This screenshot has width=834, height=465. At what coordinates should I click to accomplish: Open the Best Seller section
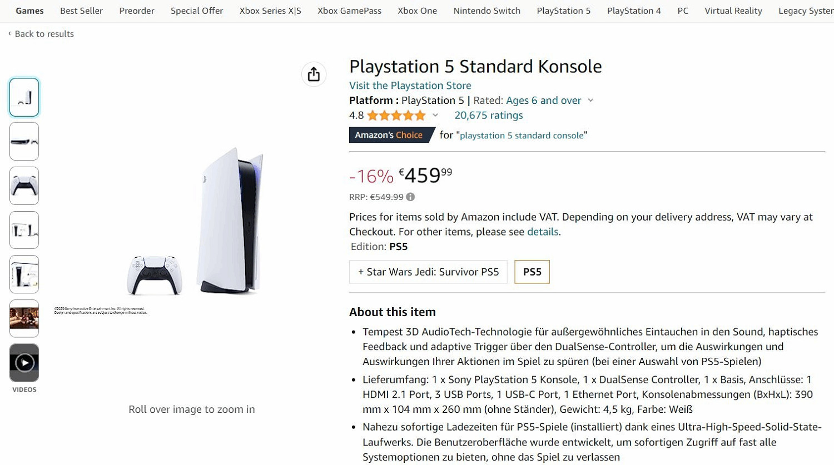click(81, 11)
